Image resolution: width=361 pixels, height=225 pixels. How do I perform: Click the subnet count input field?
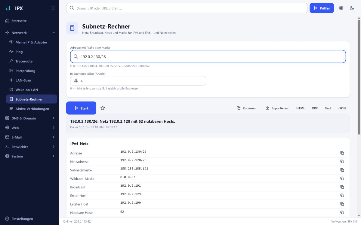pos(138,81)
